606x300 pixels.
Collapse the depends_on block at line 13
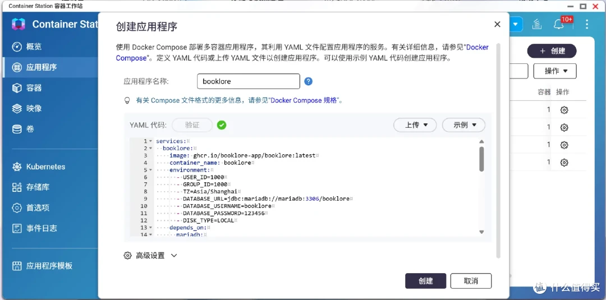pos(151,228)
